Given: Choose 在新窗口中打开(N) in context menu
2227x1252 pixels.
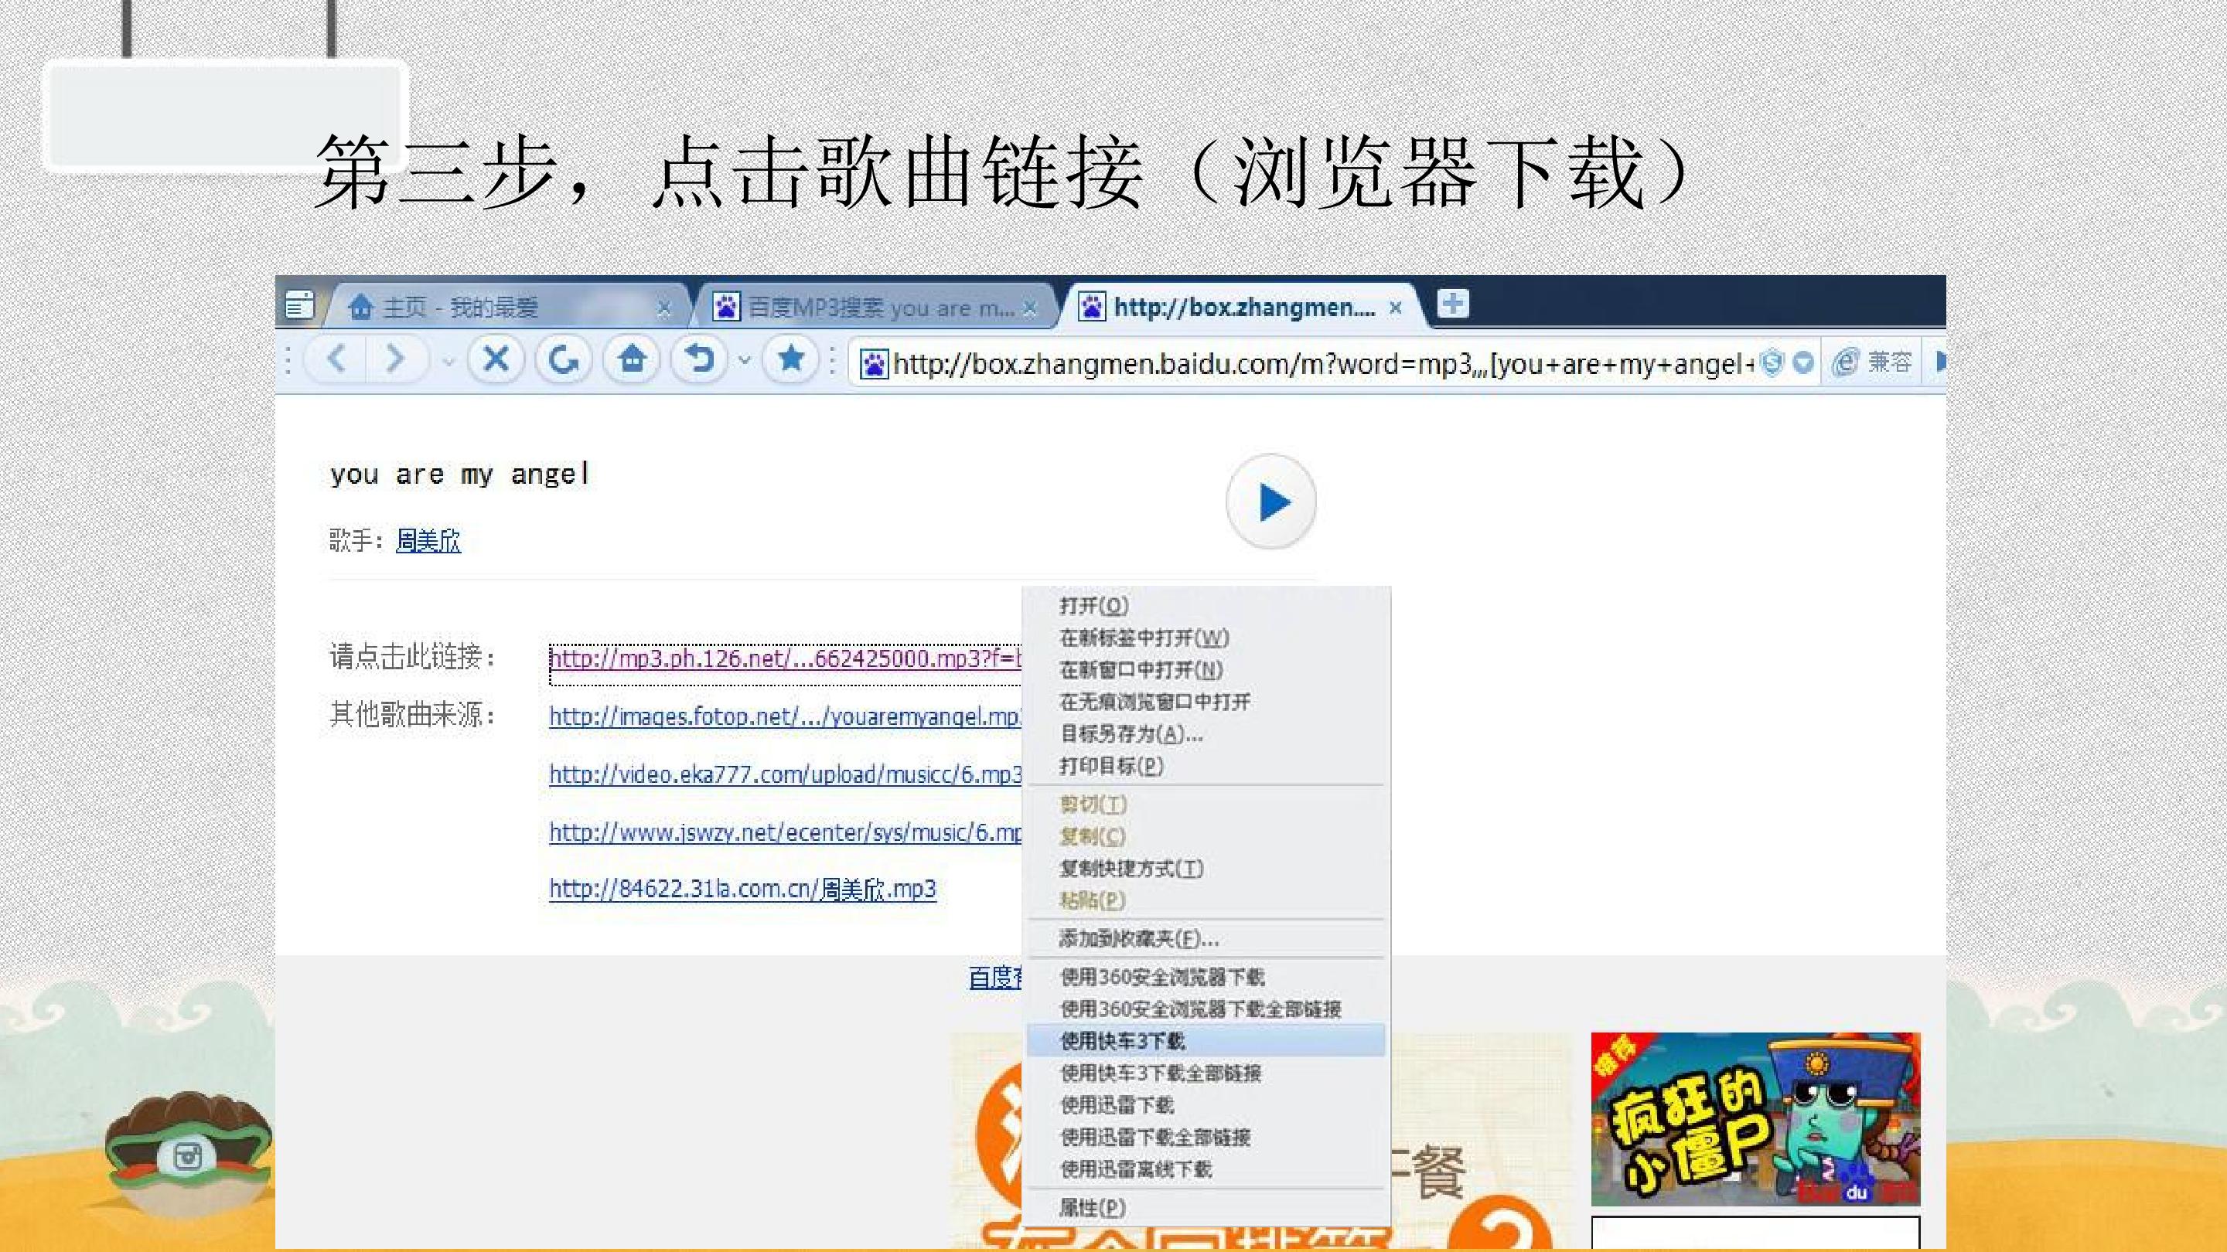Looking at the screenshot, I should 1206,669.
